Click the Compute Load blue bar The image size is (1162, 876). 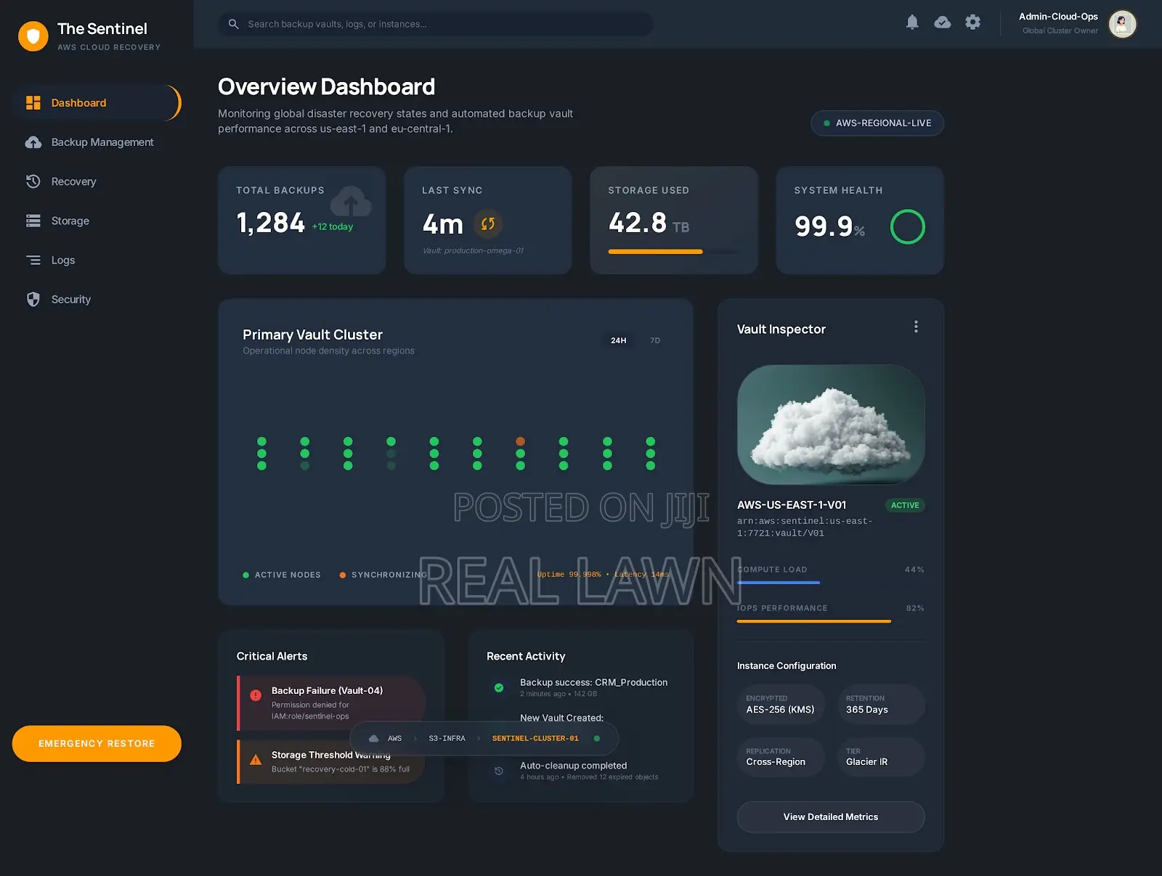779,583
